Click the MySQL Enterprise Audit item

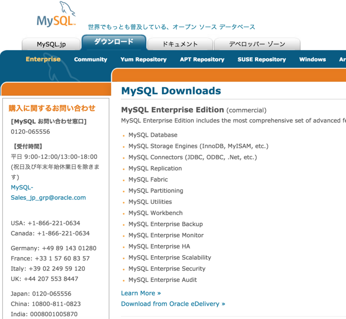(x=163, y=280)
